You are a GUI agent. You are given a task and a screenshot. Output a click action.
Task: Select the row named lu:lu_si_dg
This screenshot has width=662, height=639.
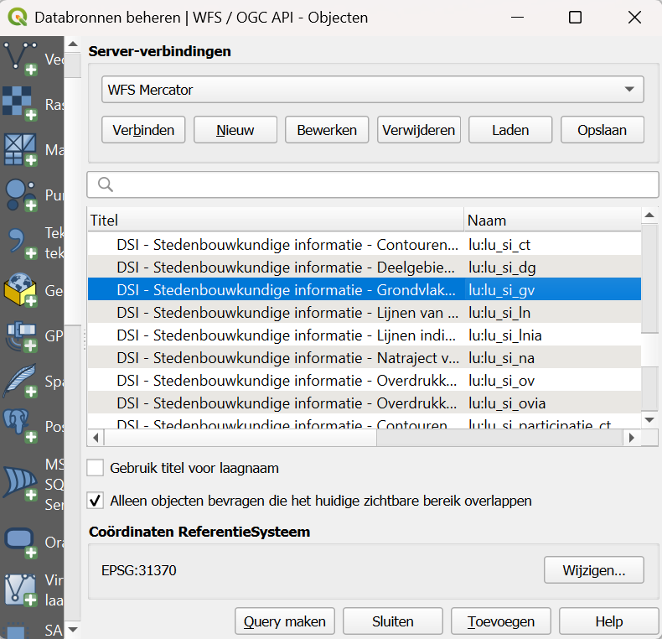pyautogui.click(x=365, y=268)
